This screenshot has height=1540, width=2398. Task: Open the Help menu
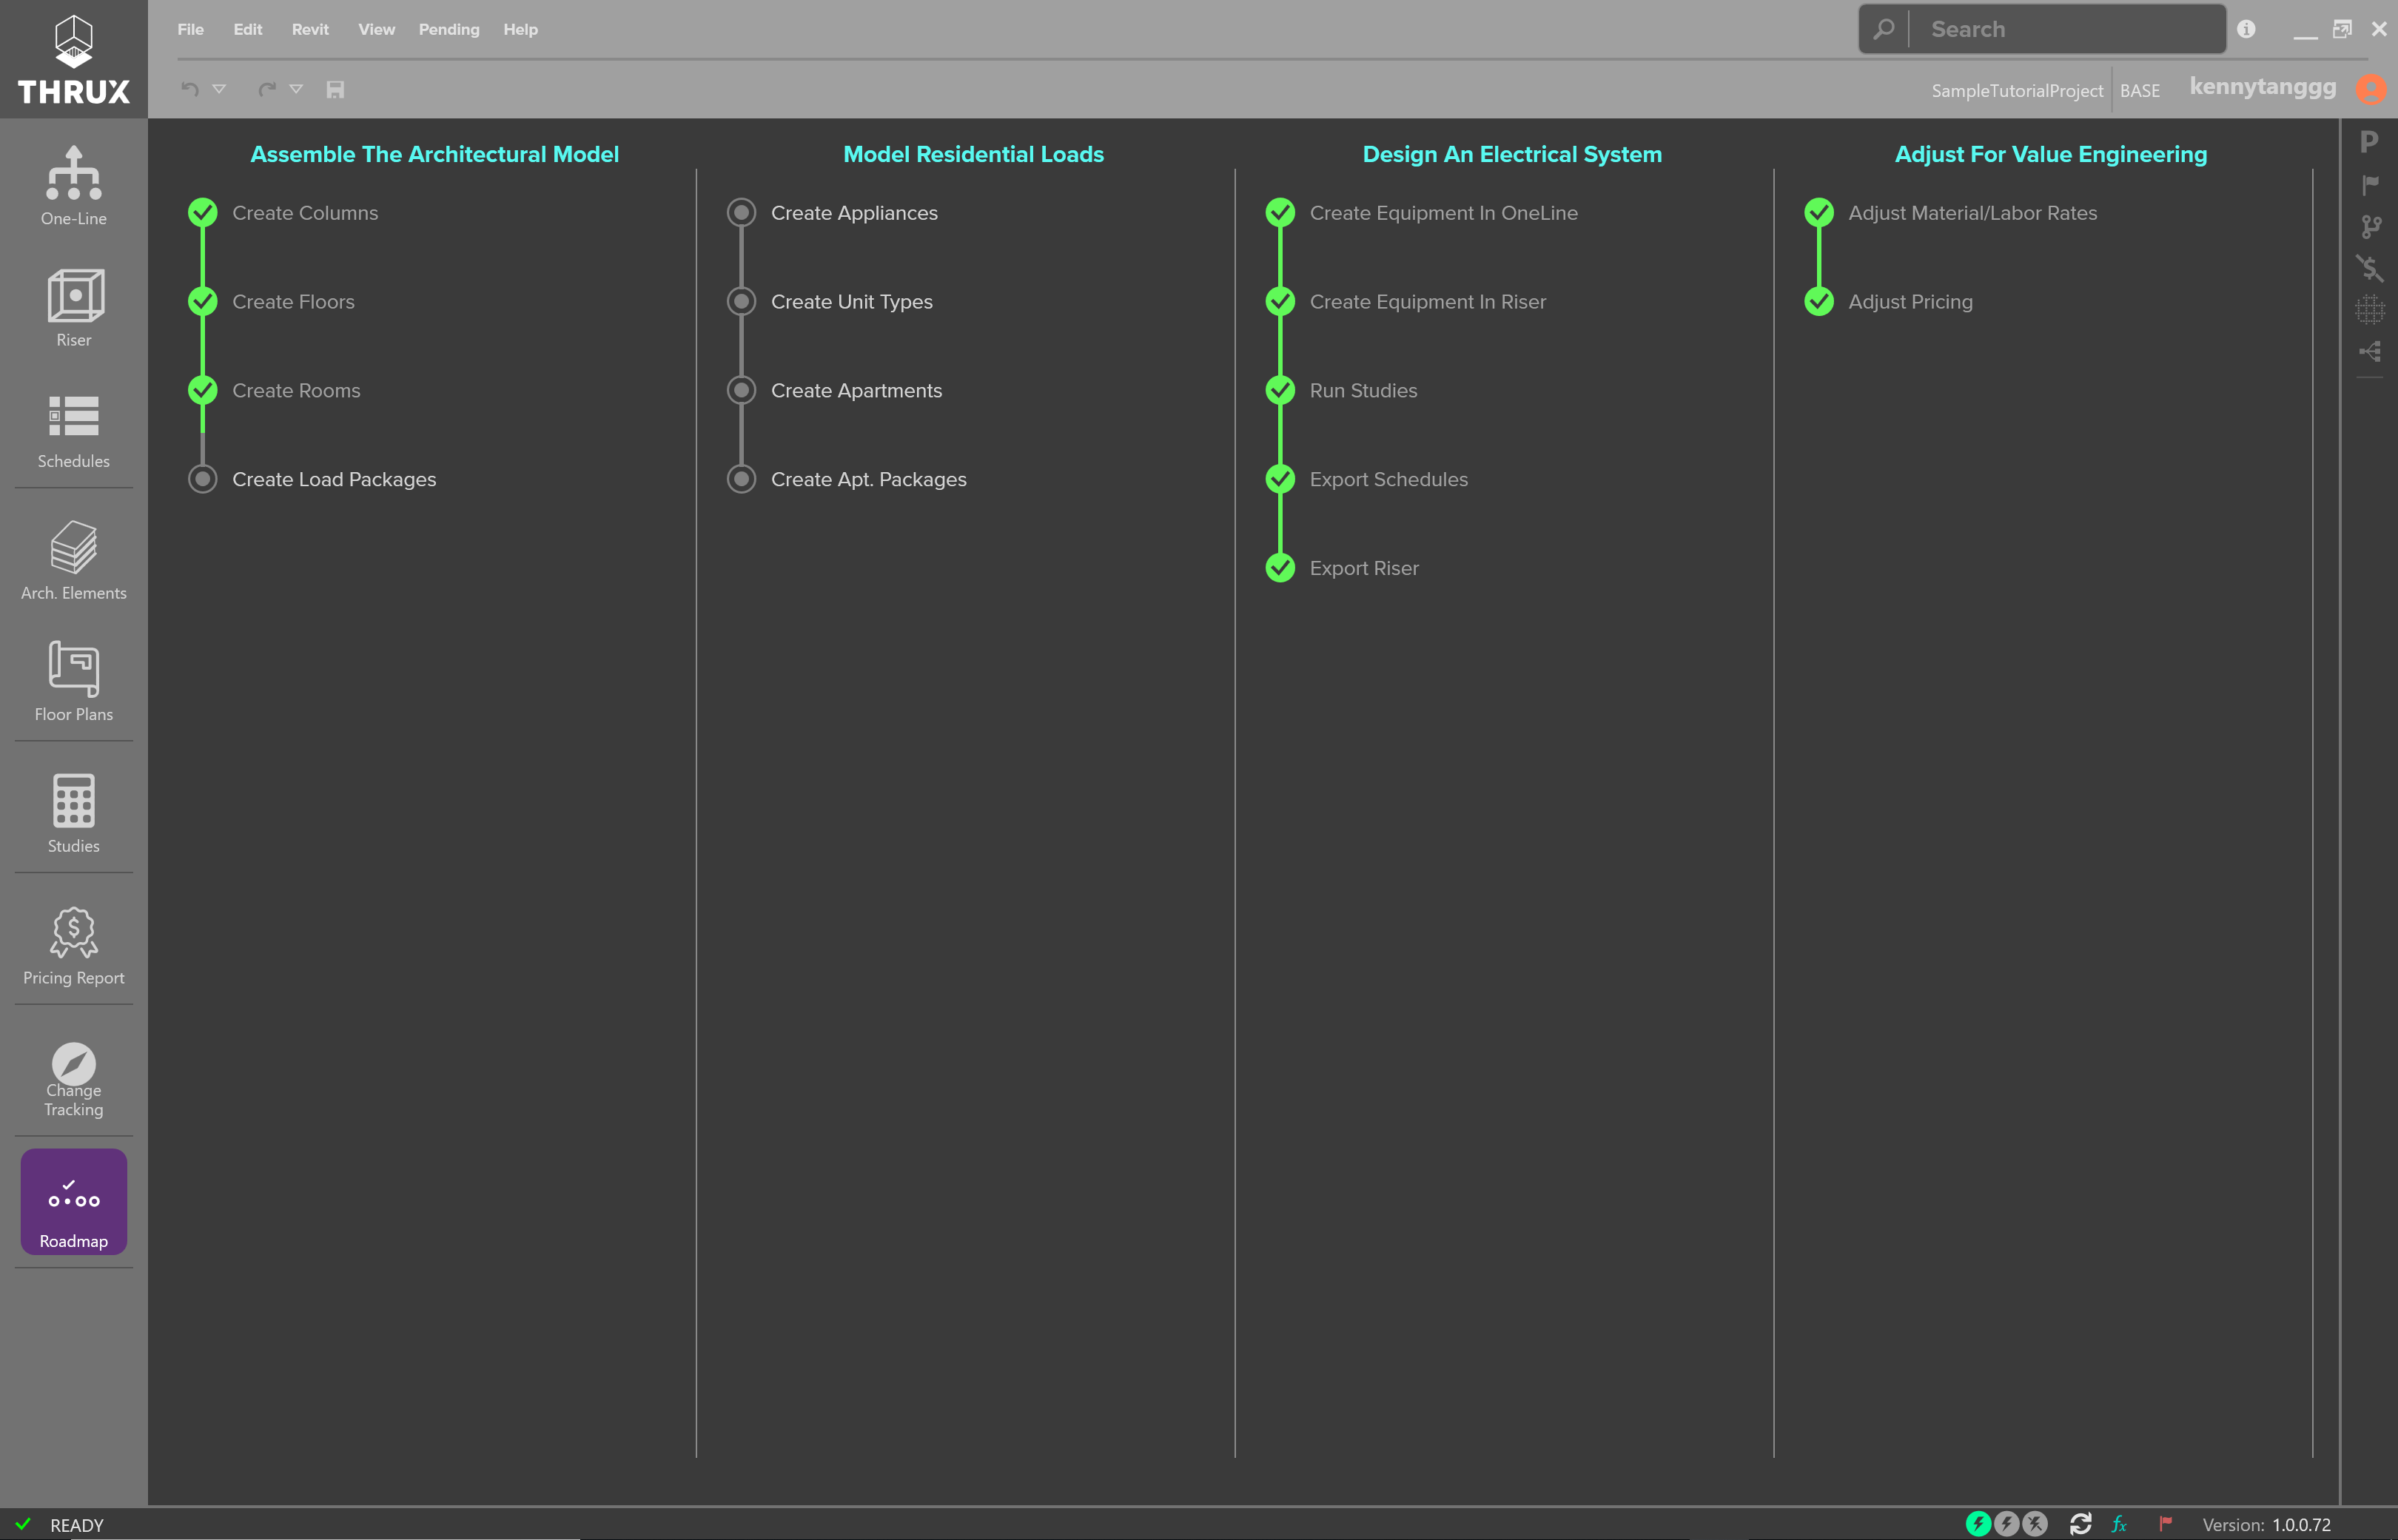[x=520, y=29]
